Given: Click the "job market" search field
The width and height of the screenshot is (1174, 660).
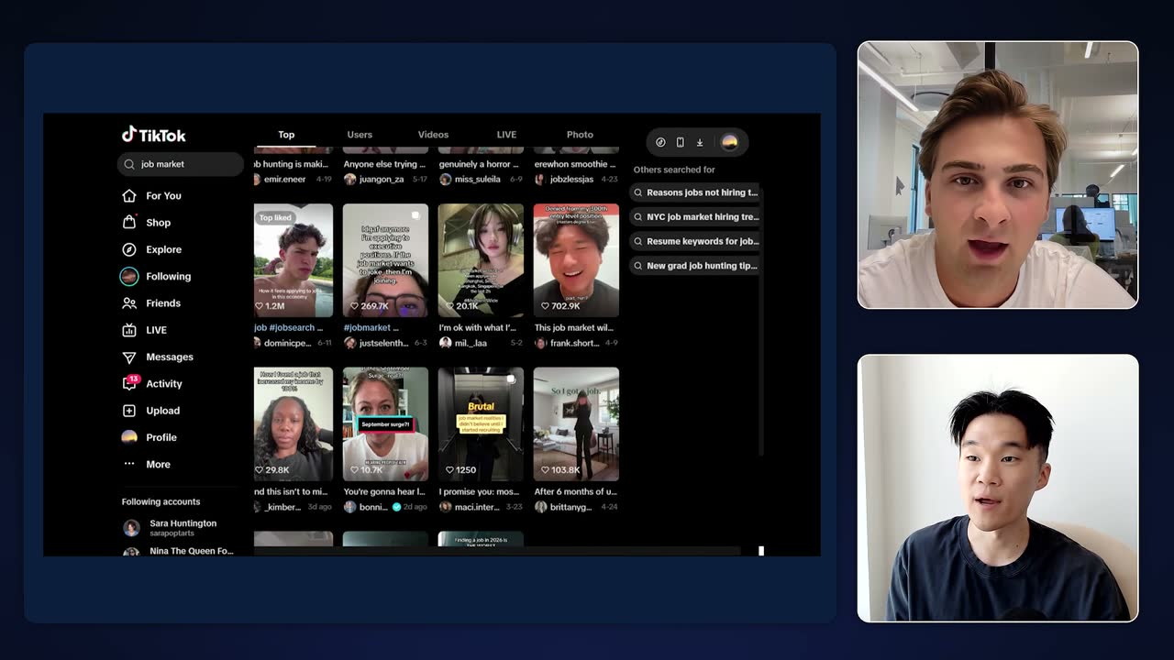Looking at the screenshot, I should [181, 164].
